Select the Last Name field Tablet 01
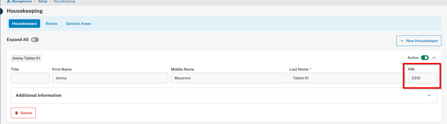Screen dimensions: 447x124 pyautogui.click(x=347, y=78)
